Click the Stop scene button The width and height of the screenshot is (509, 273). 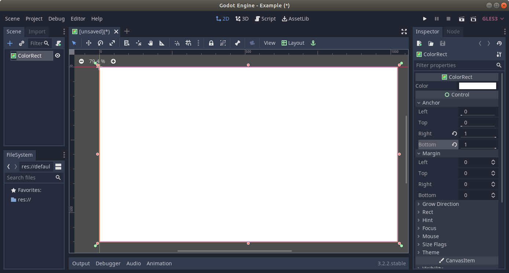pos(448,19)
